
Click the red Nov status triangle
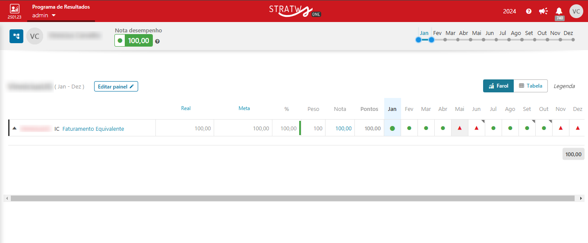(561, 128)
